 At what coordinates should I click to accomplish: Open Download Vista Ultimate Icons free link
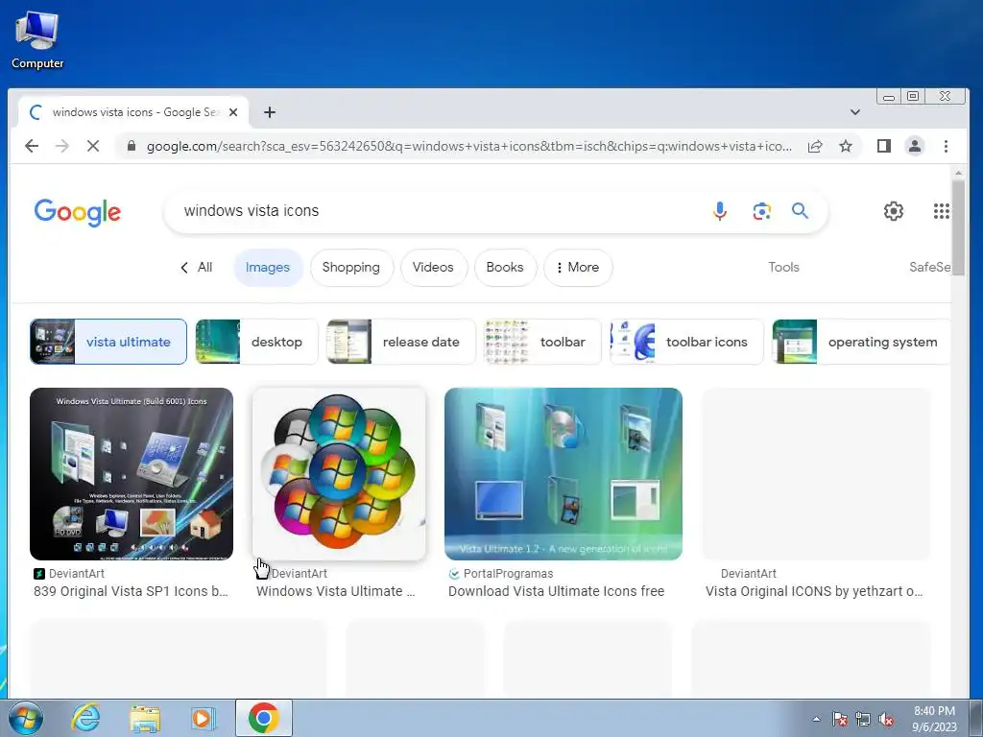point(556,591)
